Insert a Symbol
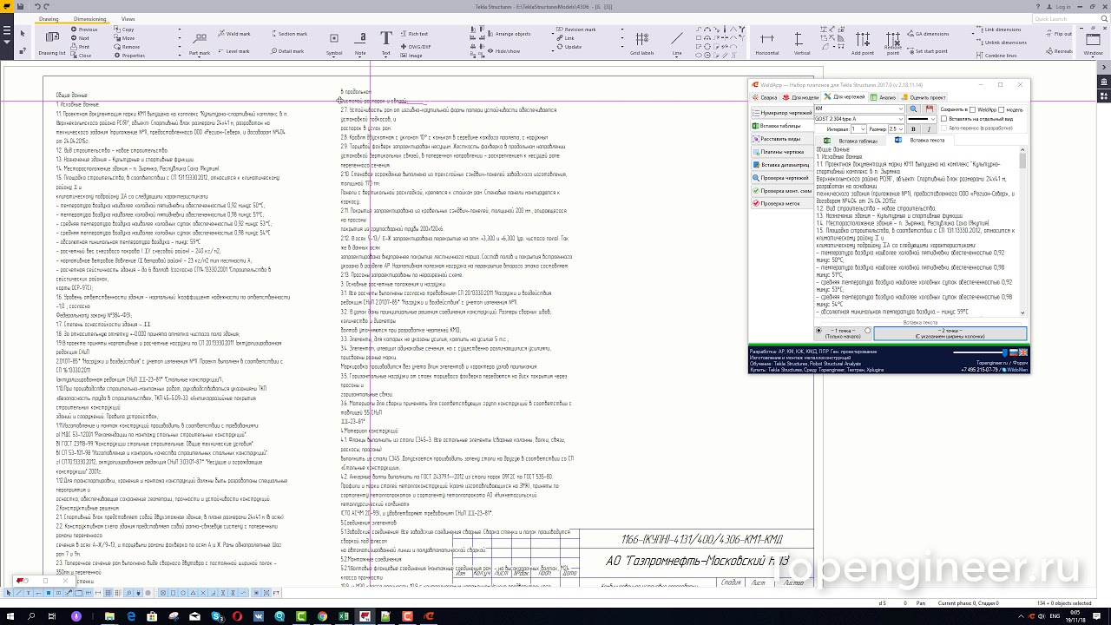 pos(334,43)
